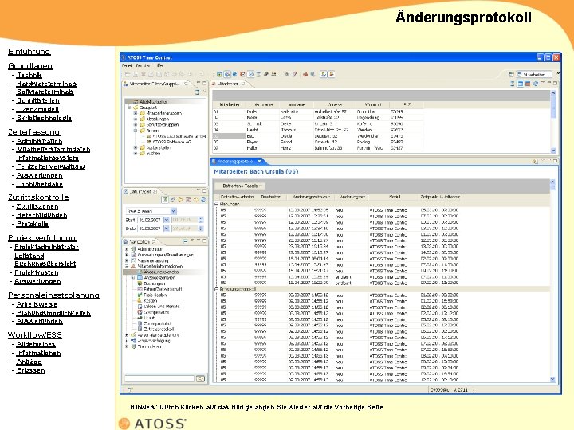Click scroll-down arrow of Änderungsprotokoll table
574x430 pixels.
[x=552, y=380]
